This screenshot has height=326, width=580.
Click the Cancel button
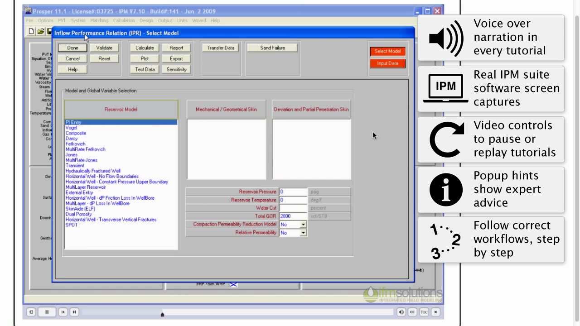72,58
